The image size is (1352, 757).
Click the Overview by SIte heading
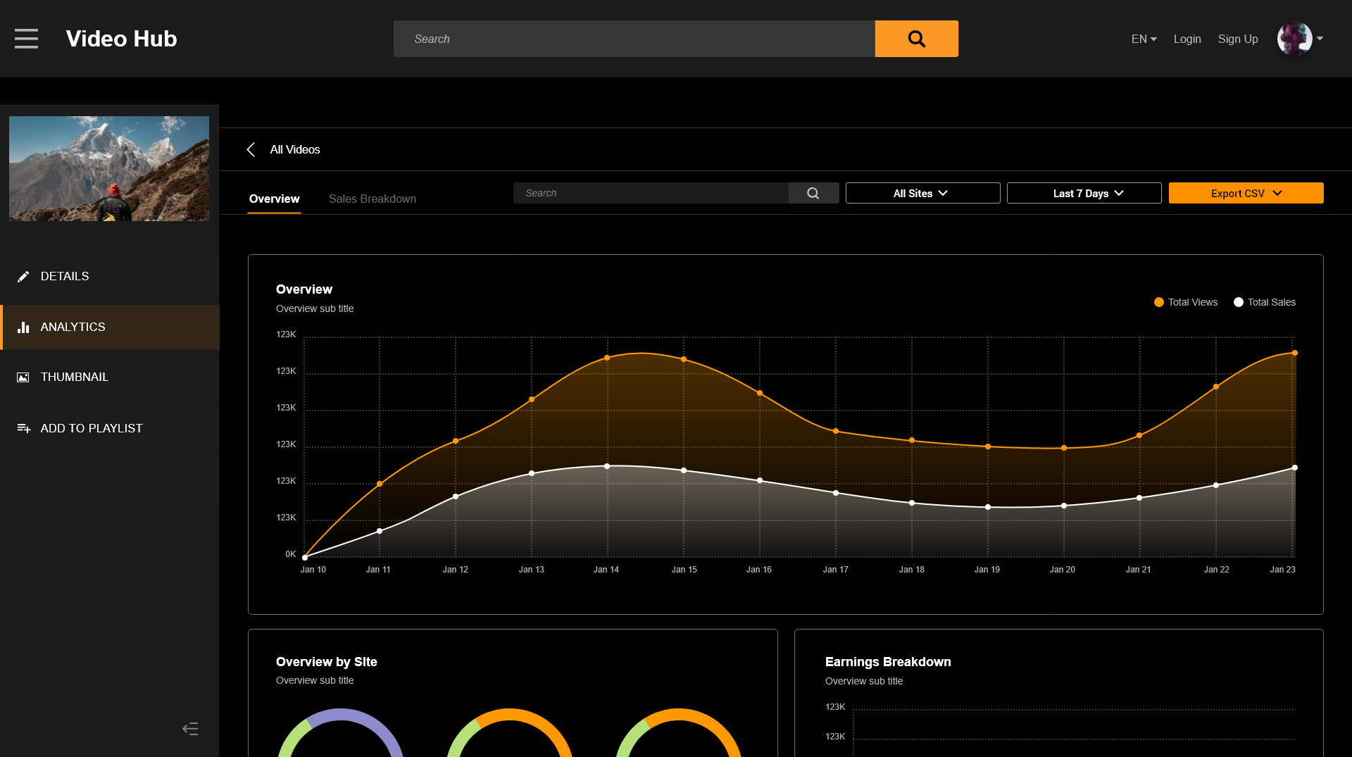(327, 662)
